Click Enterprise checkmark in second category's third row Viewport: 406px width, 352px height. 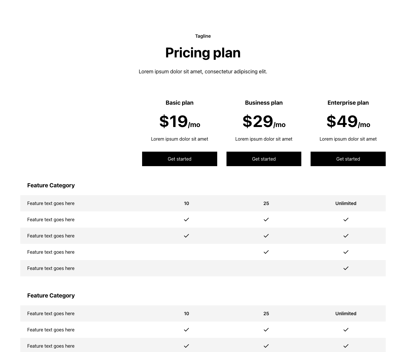click(x=346, y=346)
